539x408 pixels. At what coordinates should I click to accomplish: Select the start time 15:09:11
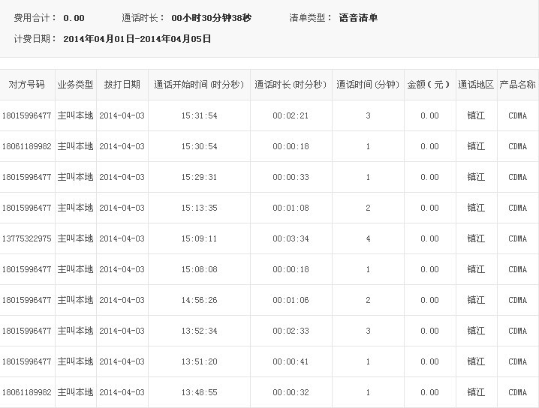pyautogui.click(x=200, y=238)
